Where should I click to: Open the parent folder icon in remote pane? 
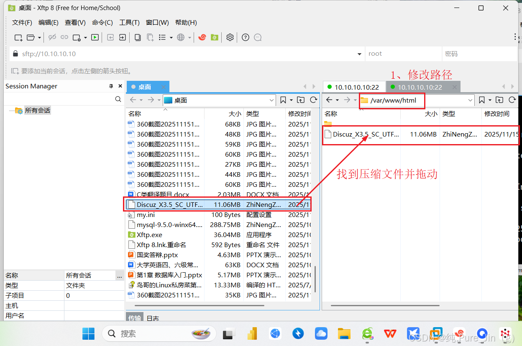click(x=499, y=100)
